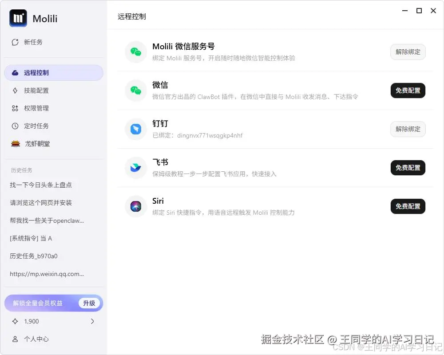Click the new task refresh icon
Screen dimensions: 444x355
click(x=15, y=42)
